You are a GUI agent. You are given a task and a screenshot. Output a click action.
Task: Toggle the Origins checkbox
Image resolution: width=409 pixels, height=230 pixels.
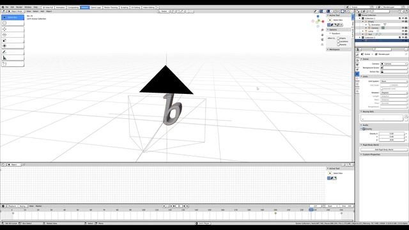pyautogui.click(x=338, y=38)
